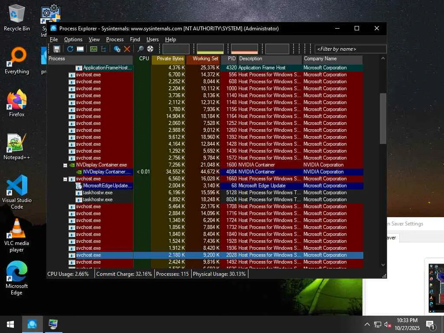Open the Windows Start menu

[x=10, y=324]
